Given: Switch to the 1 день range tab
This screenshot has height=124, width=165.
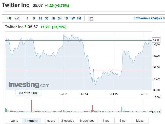Looking at the screenshot, I should click(13, 121).
